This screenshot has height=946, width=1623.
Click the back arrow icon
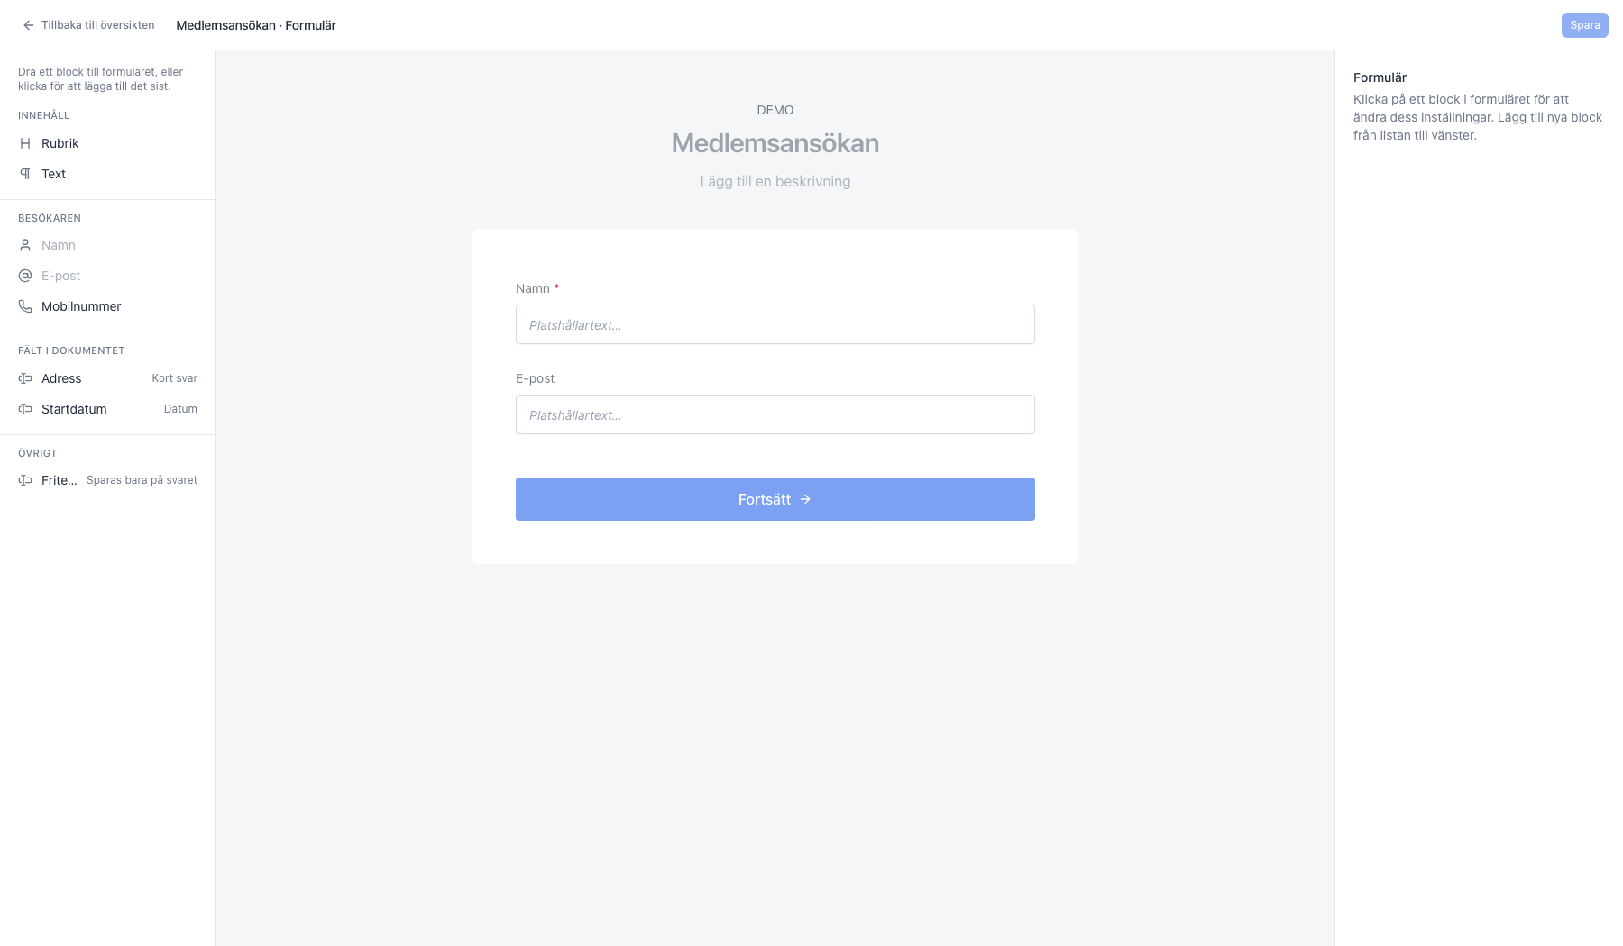tap(29, 25)
